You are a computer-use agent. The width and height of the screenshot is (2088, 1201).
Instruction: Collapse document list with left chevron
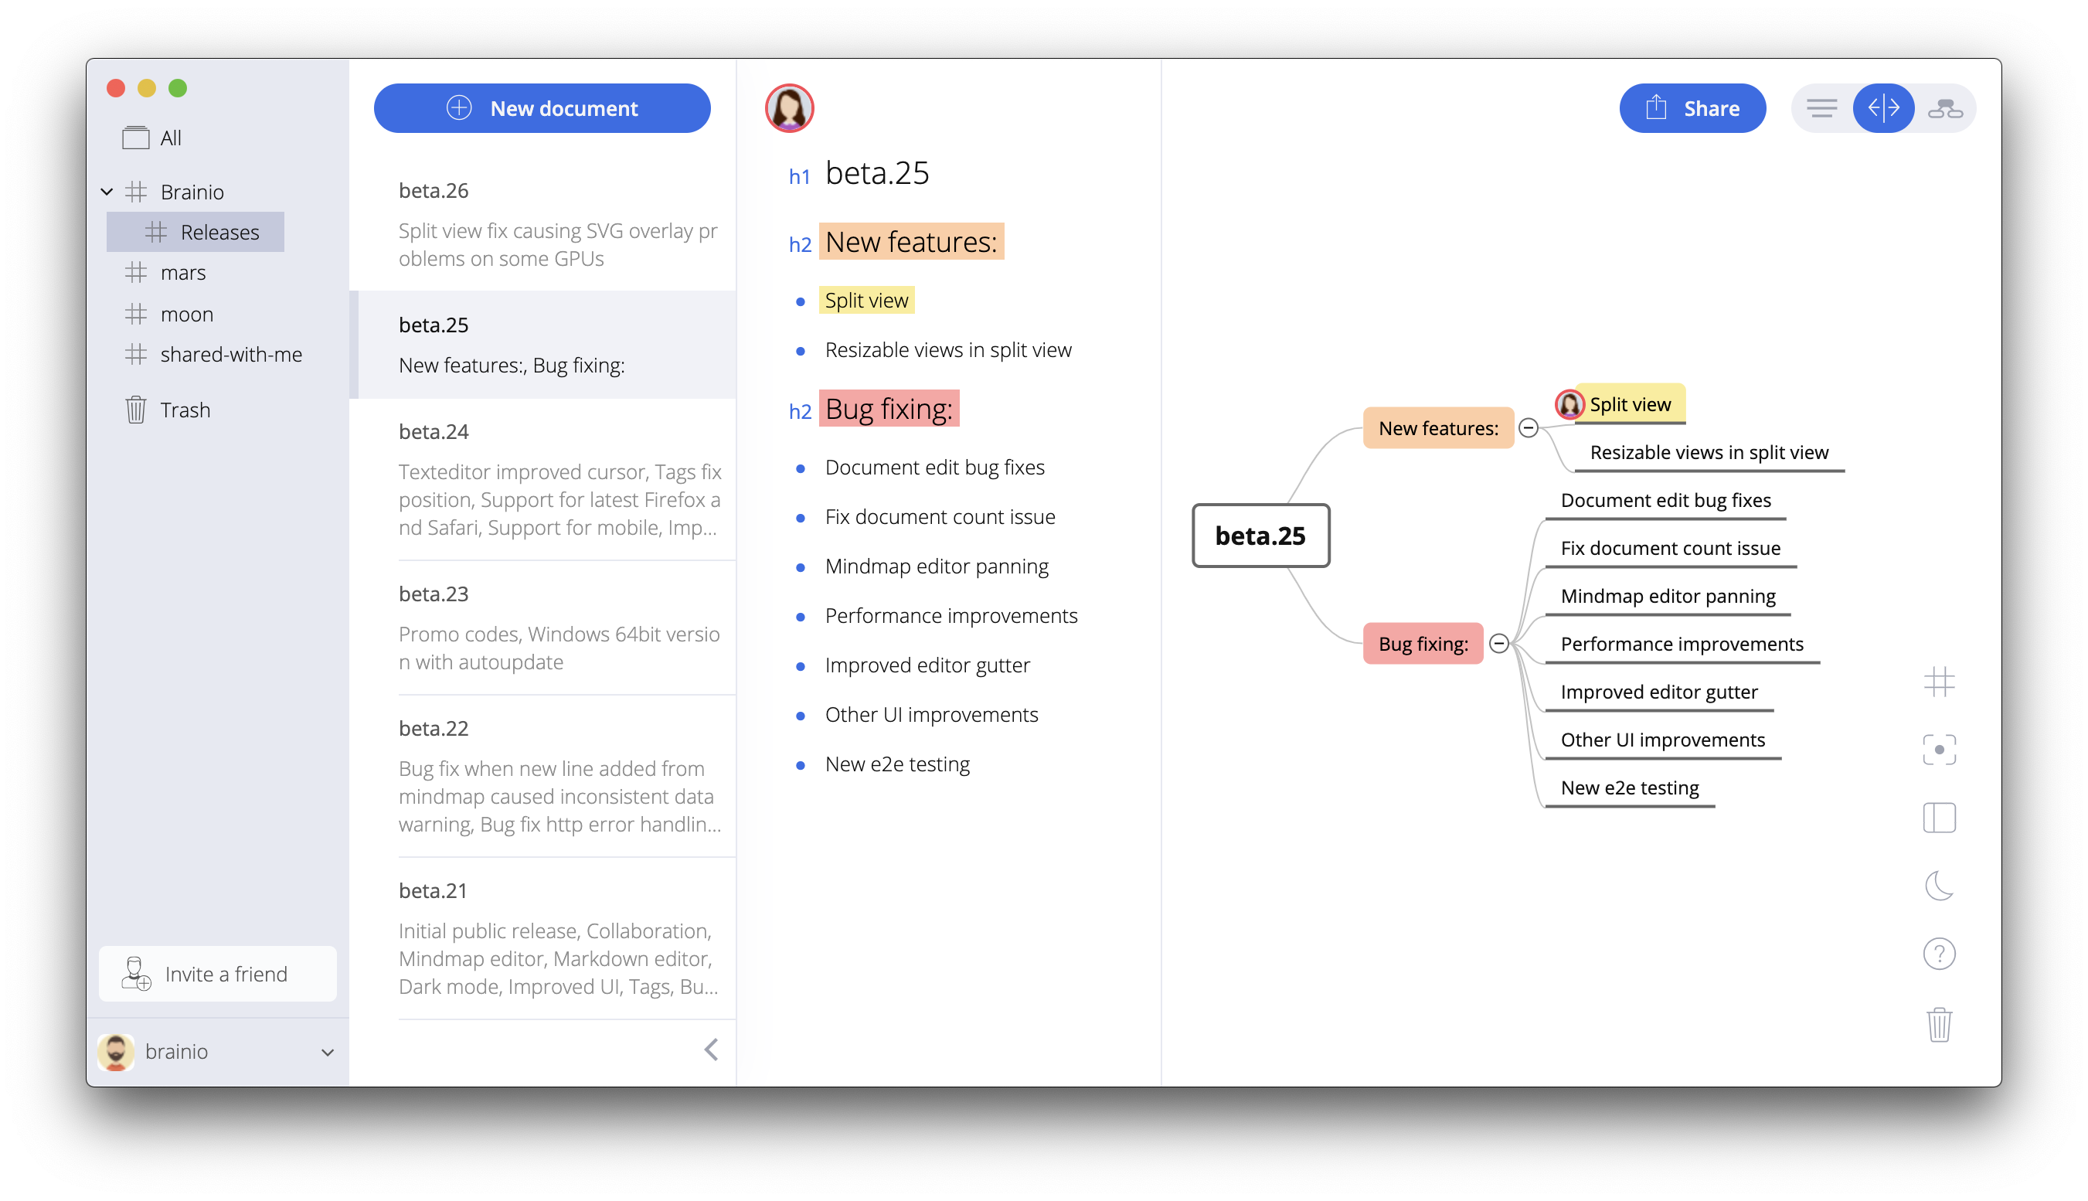tap(711, 1050)
